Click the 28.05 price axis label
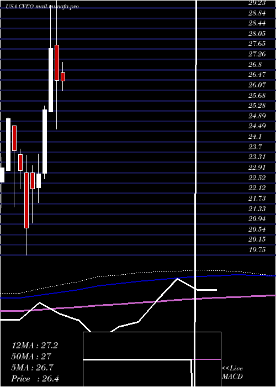276x387 pixels. 257,34
